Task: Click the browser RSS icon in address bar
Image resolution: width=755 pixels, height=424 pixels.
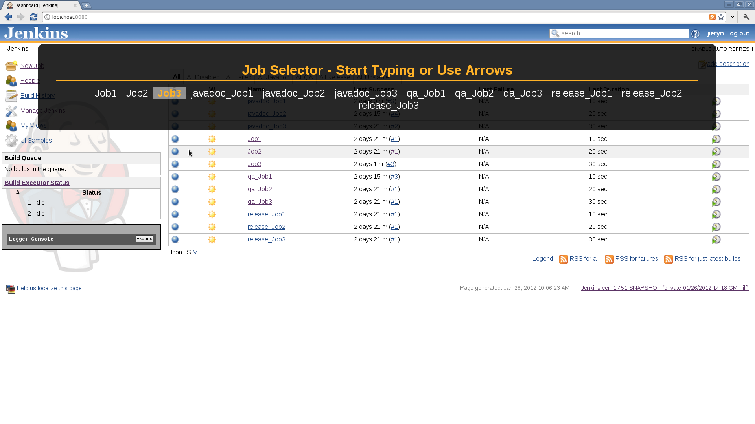Action: [x=712, y=17]
